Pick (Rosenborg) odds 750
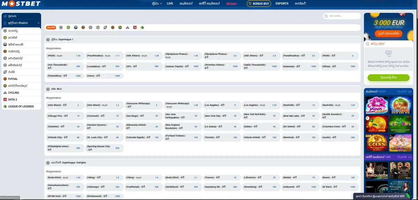Image resolution: width=418 pixels, height=200 pixels. (262, 186)
